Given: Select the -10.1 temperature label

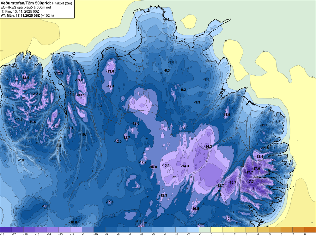Looking at the screenshot, I should pyautogui.click(x=84, y=134).
